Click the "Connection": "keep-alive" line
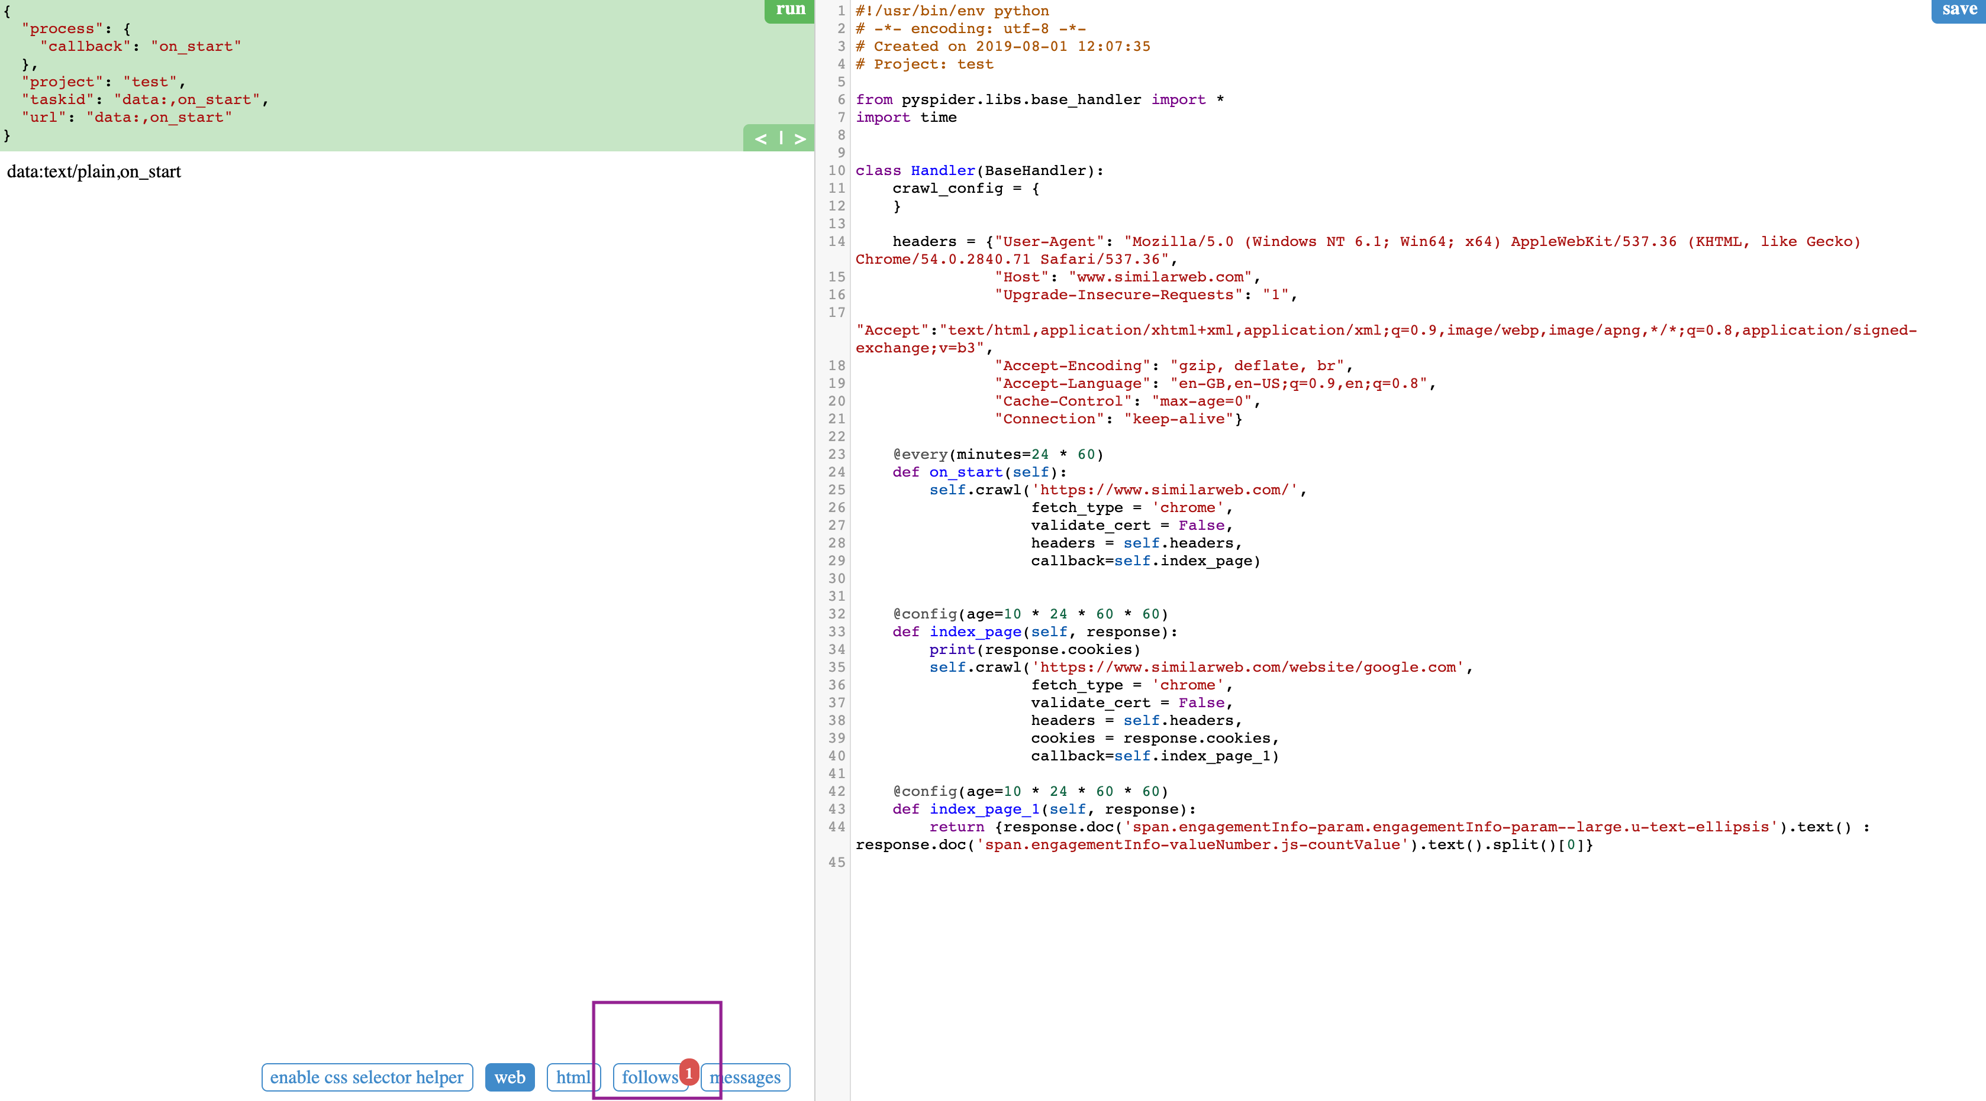 tap(1118, 419)
